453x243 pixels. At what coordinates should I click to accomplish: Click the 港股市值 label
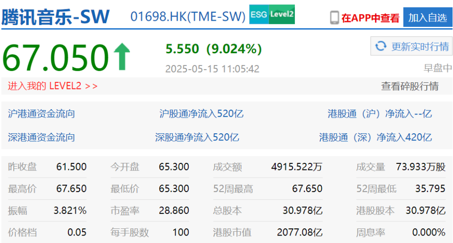232,232
